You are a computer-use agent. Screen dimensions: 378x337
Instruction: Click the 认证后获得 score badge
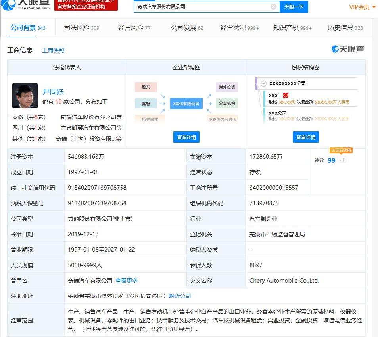(341, 150)
